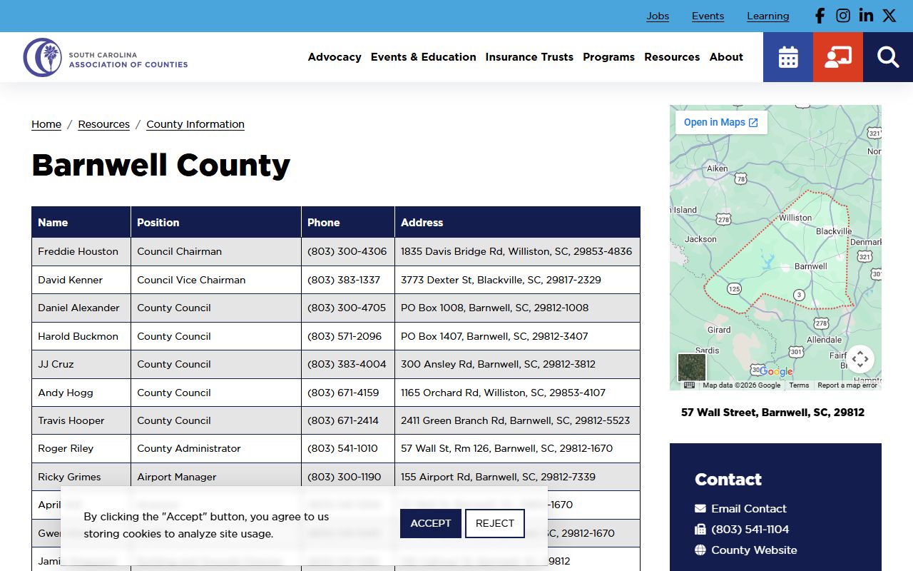Click the envelope icon beside Email Contact
Image resolution: width=913 pixels, height=571 pixels.
[x=700, y=509]
